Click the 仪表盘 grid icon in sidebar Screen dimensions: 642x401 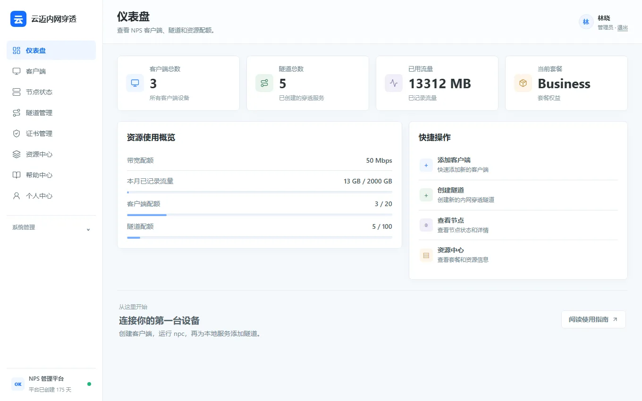(17, 50)
